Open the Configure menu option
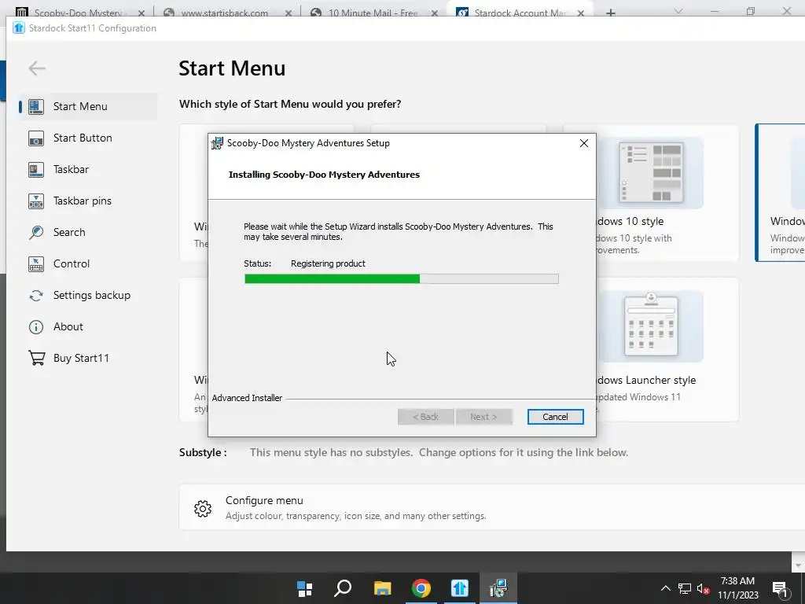This screenshot has width=805, height=604. point(492,507)
